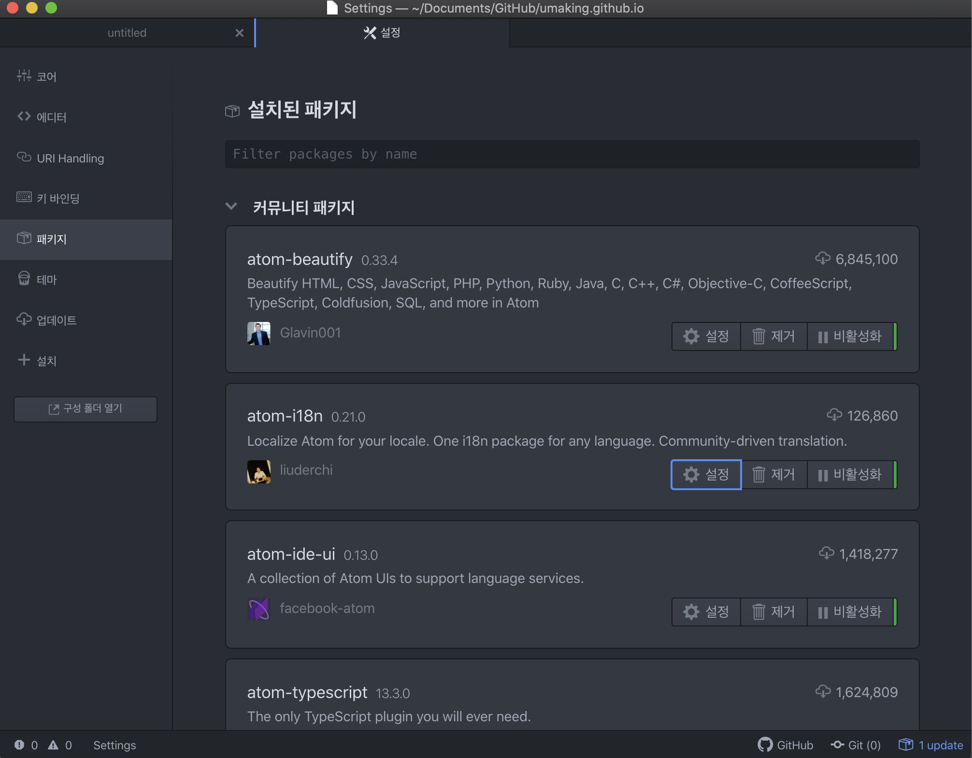Switch to the untitled tab
Screen dimensions: 972x758
[127, 33]
